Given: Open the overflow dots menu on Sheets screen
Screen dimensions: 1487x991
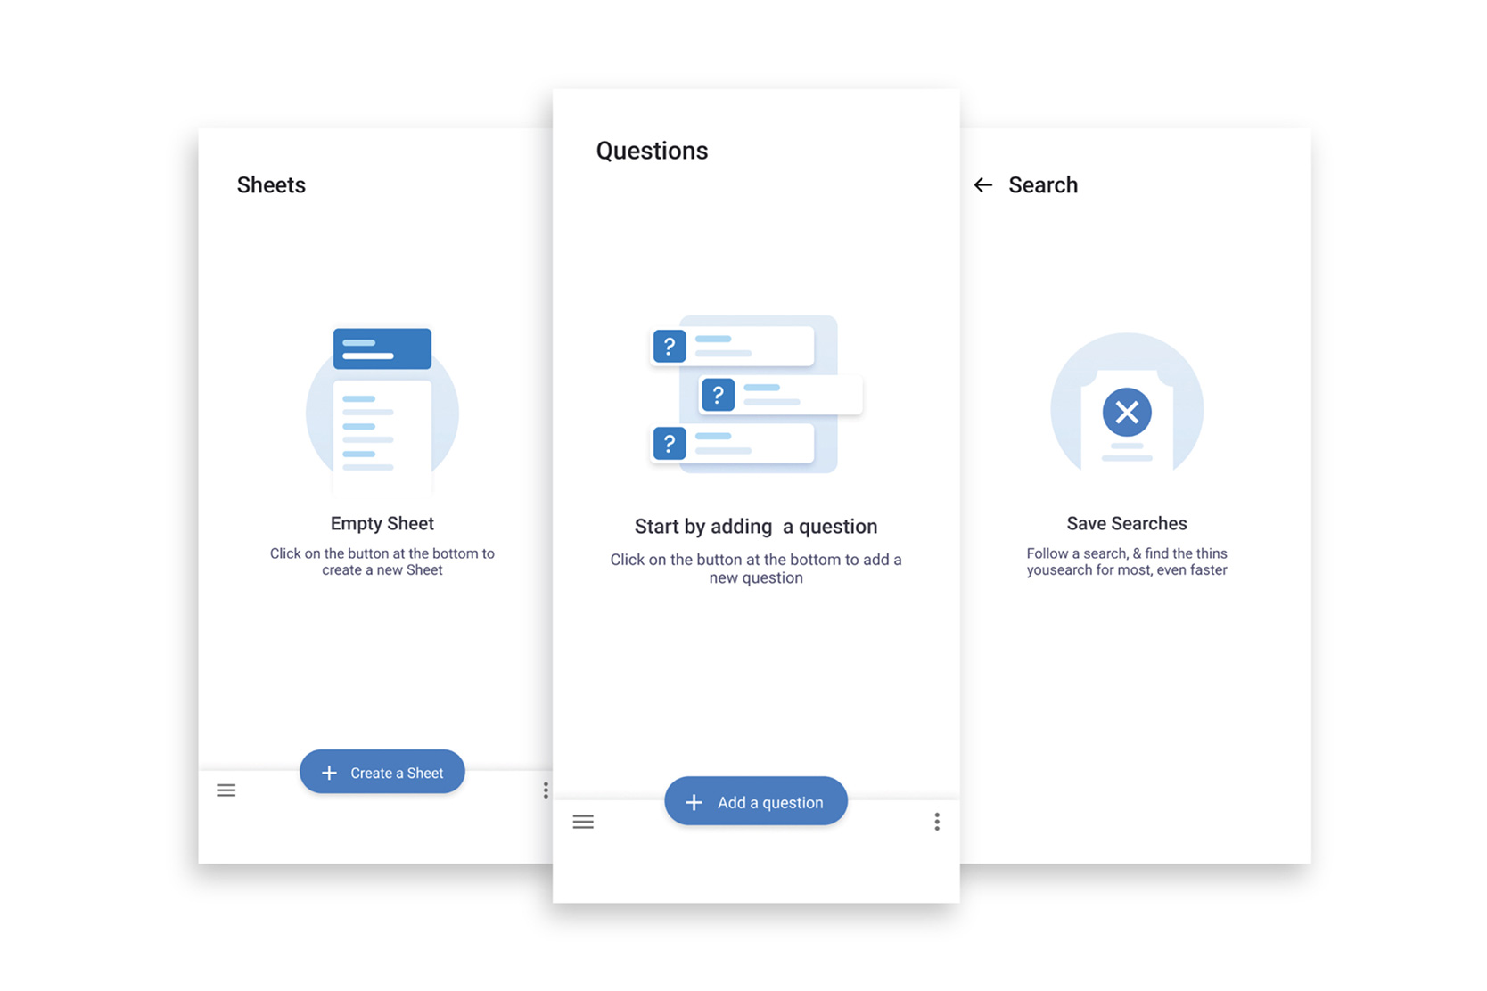Looking at the screenshot, I should pyautogui.click(x=545, y=790).
